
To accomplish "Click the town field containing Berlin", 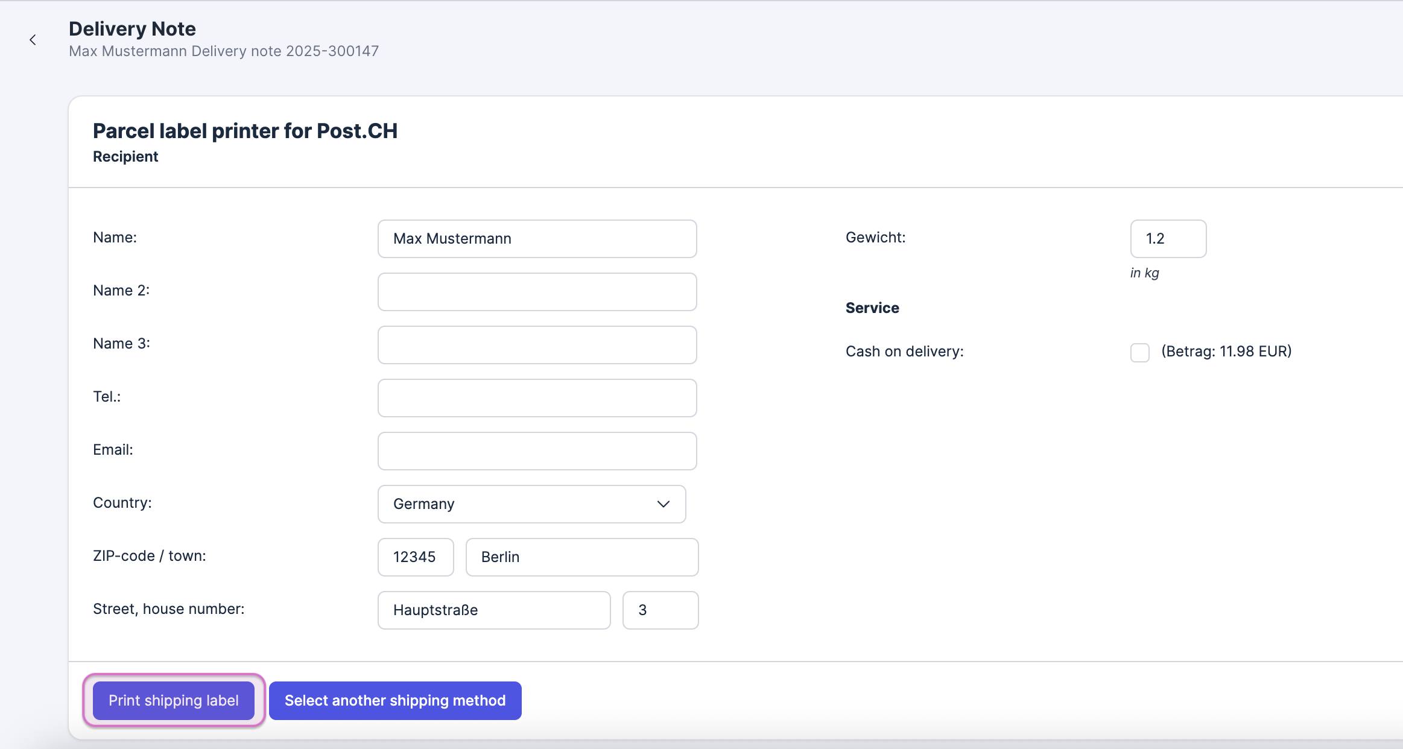I will coord(581,557).
